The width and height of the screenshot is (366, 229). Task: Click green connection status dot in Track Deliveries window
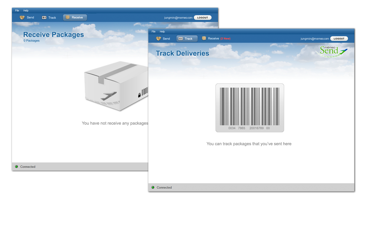(153, 187)
